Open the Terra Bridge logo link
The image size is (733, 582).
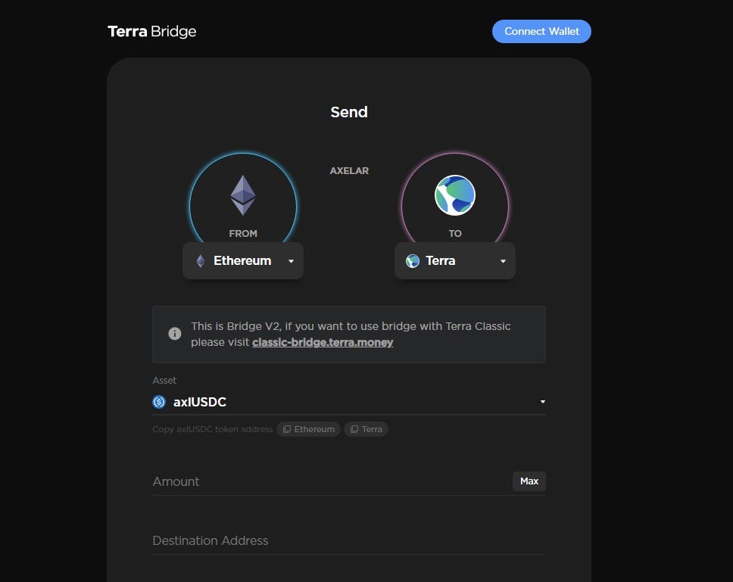(x=152, y=31)
